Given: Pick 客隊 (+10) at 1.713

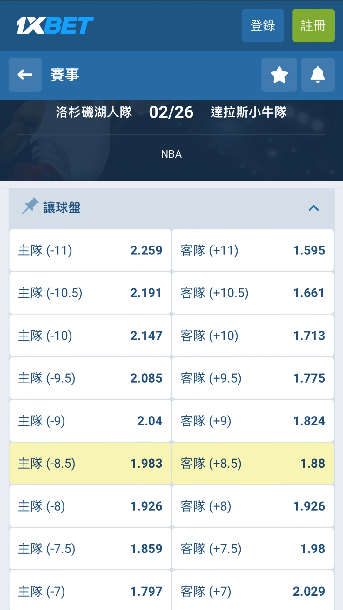Looking at the screenshot, I should click(x=253, y=335).
